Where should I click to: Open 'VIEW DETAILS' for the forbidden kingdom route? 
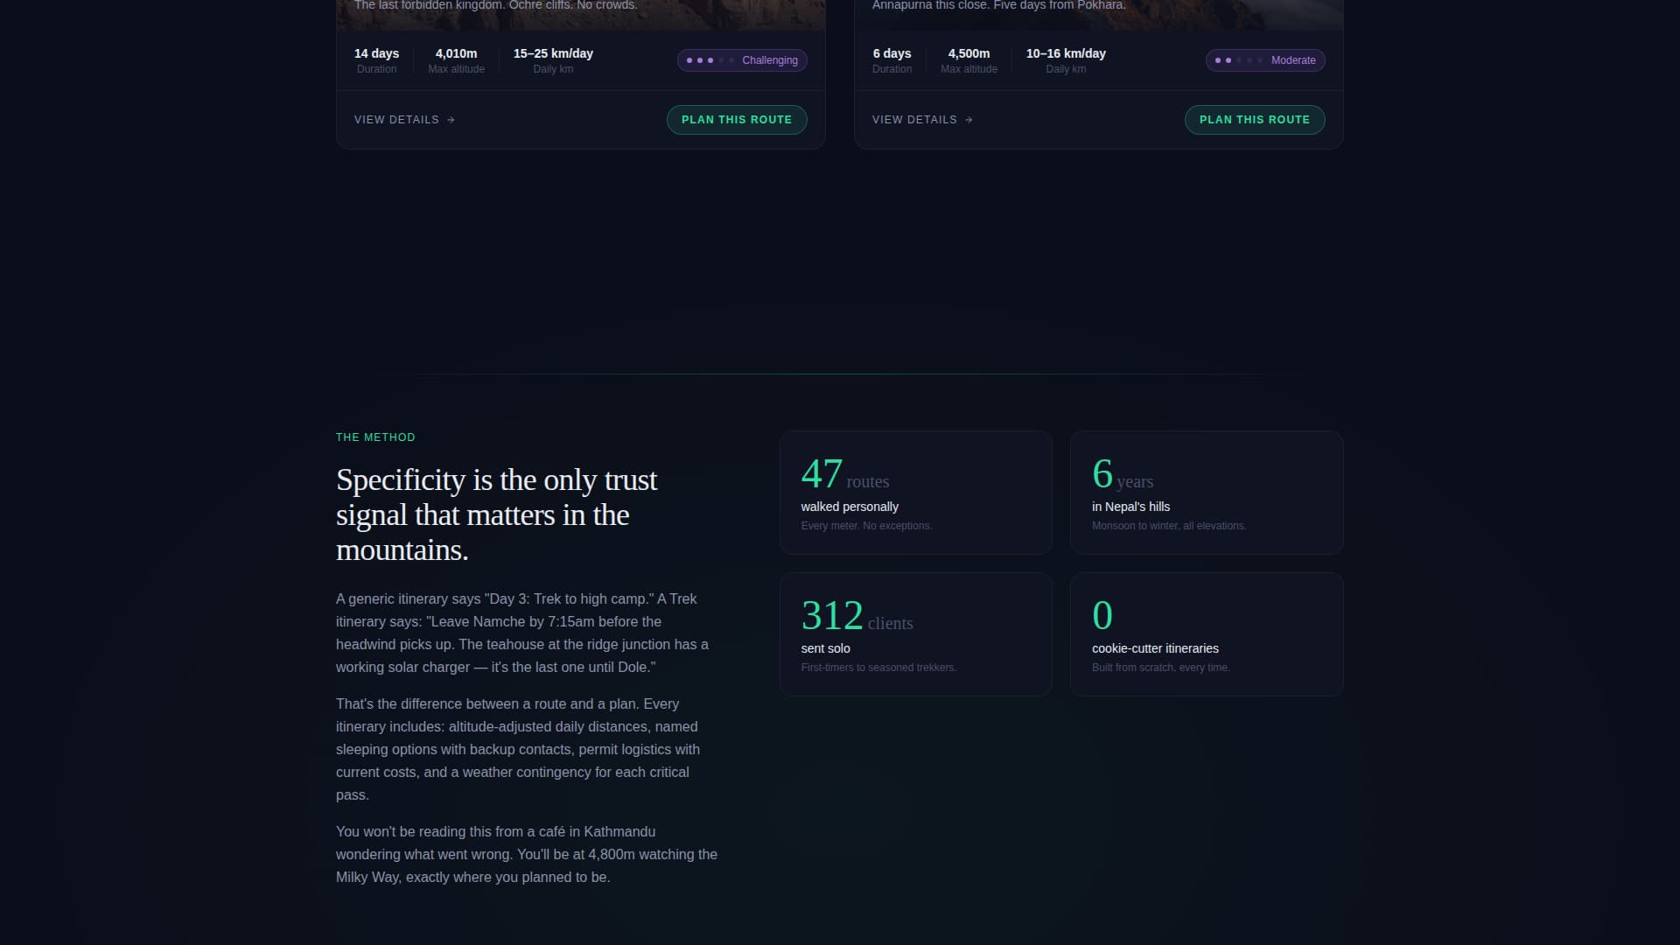[x=396, y=120]
